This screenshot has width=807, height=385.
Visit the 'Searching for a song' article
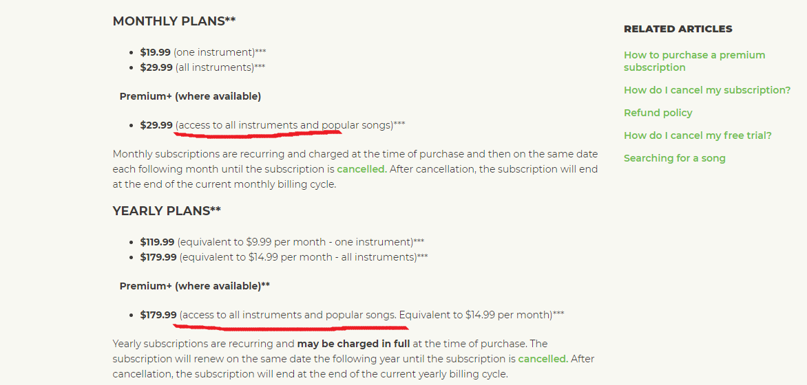coord(674,158)
